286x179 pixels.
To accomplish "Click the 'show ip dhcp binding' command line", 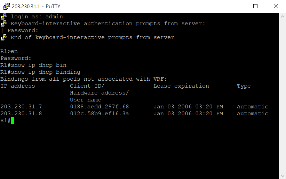I will (40, 72).
